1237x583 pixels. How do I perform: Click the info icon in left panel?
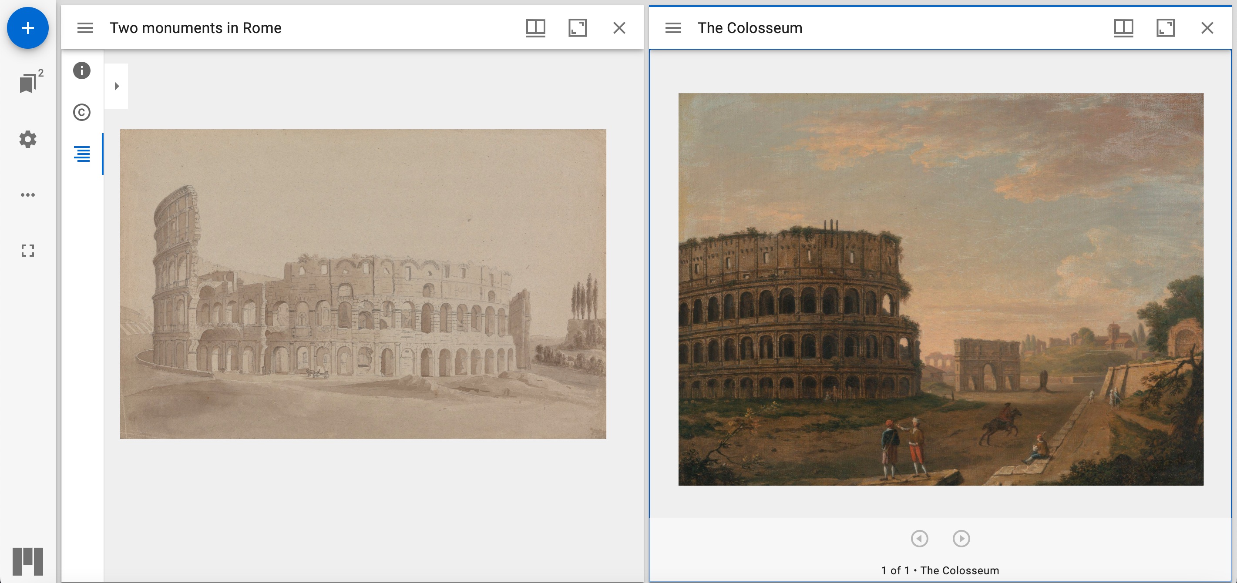coord(81,70)
